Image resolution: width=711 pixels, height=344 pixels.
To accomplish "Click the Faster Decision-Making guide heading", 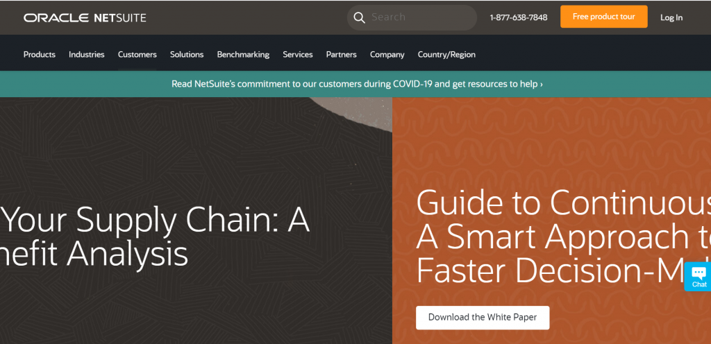I will [x=563, y=237].
